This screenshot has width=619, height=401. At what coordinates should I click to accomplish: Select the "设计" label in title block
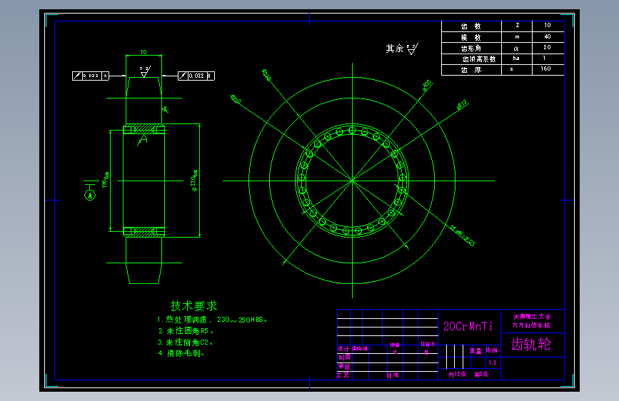(x=343, y=349)
